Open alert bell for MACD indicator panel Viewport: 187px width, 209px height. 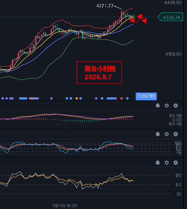(158, 106)
